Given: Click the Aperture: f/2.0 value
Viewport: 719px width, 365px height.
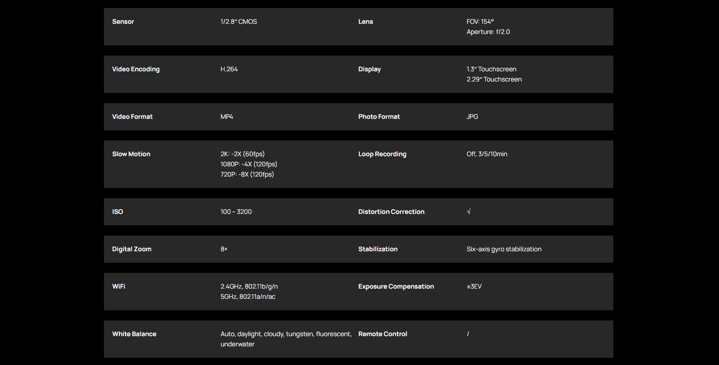Looking at the screenshot, I should pos(488,32).
